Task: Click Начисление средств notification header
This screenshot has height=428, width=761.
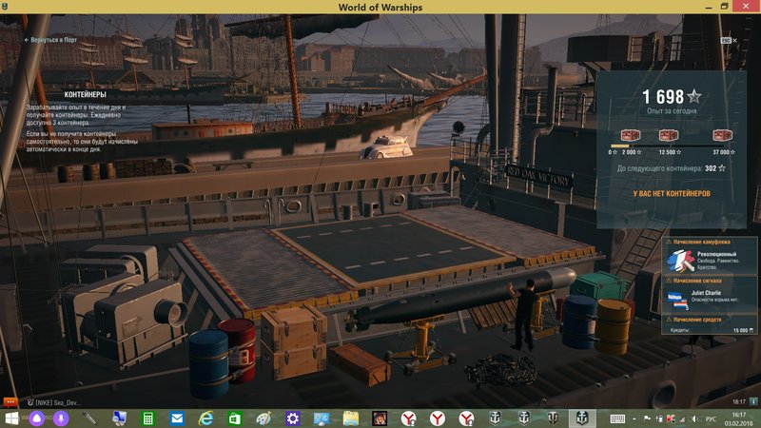Action: point(697,320)
